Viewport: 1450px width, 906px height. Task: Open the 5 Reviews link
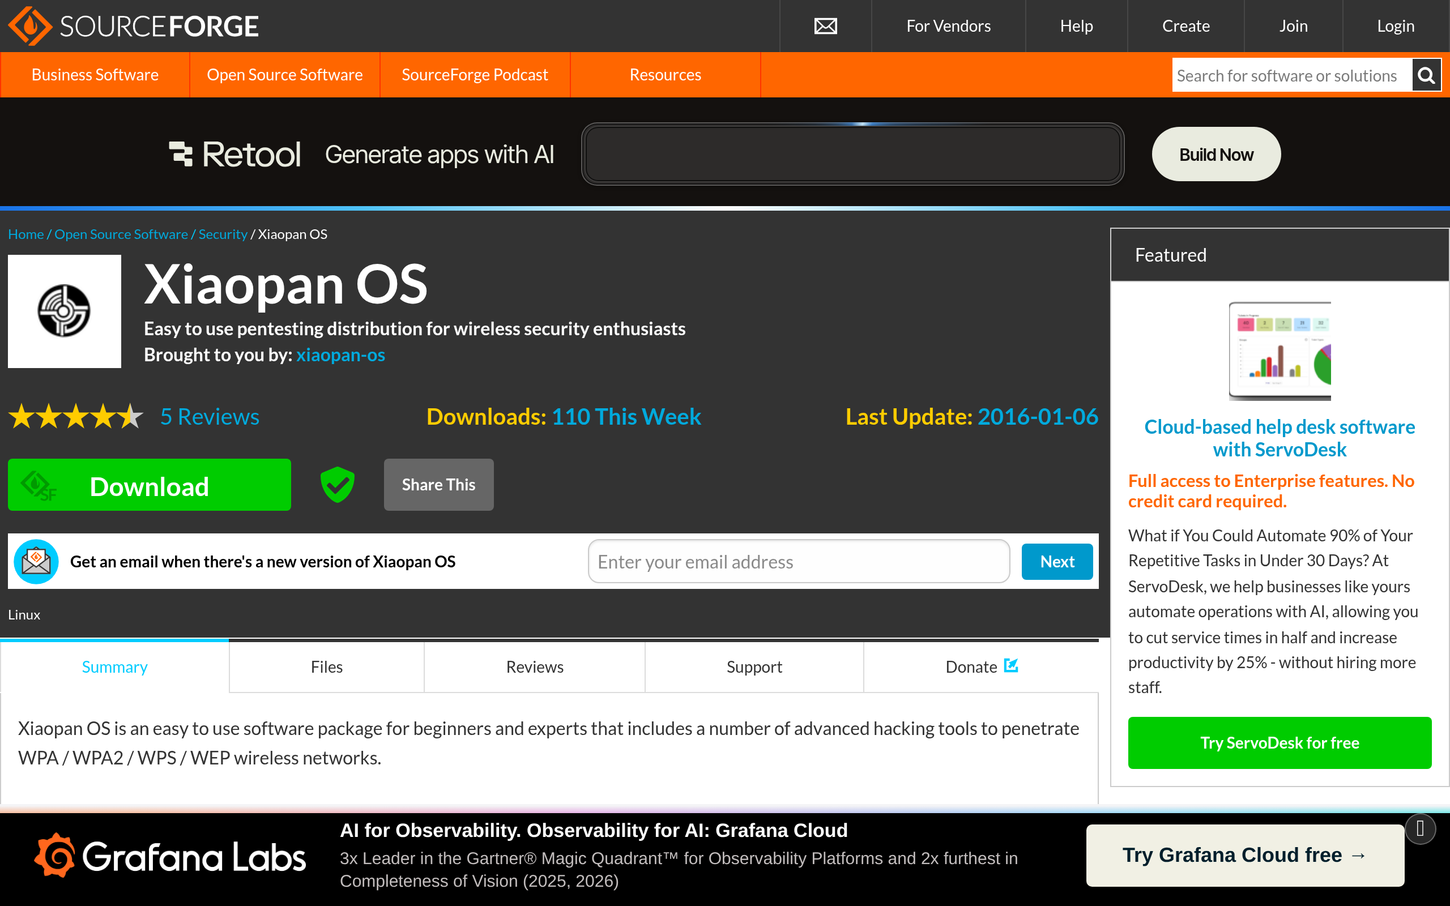pyautogui.click(x=210, y=416)
